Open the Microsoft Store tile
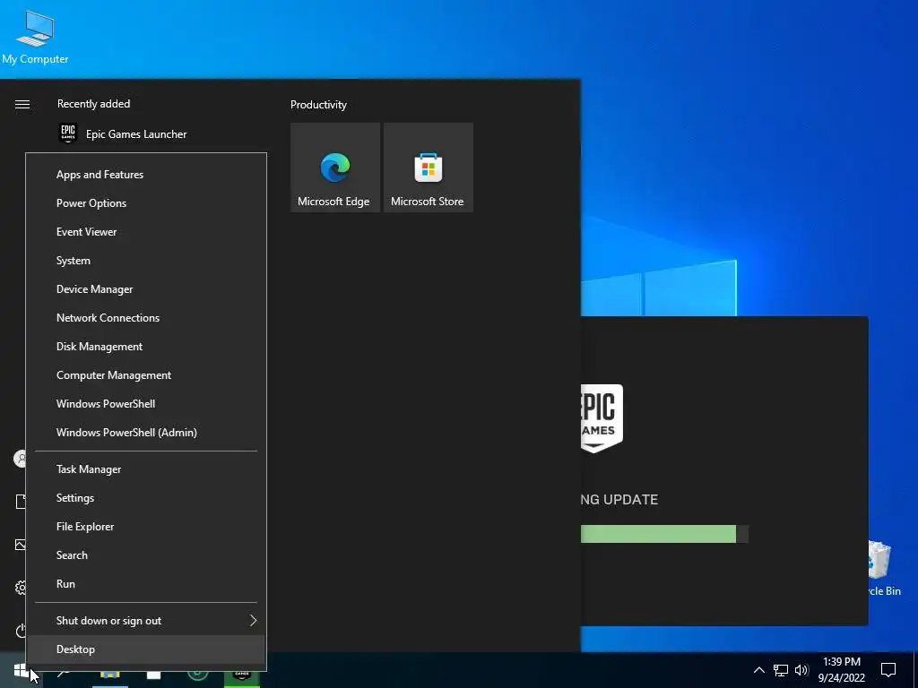918x688 pixels. click(428, 168)
